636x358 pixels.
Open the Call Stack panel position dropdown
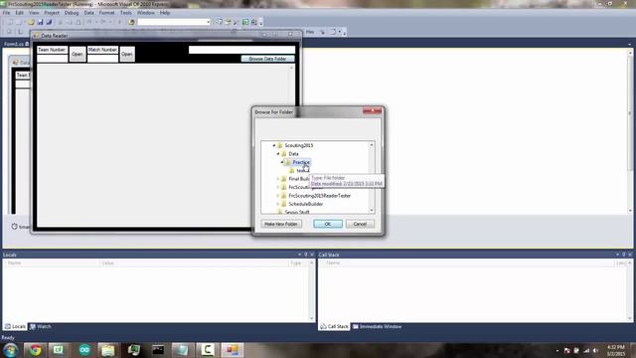pos(617,255)
